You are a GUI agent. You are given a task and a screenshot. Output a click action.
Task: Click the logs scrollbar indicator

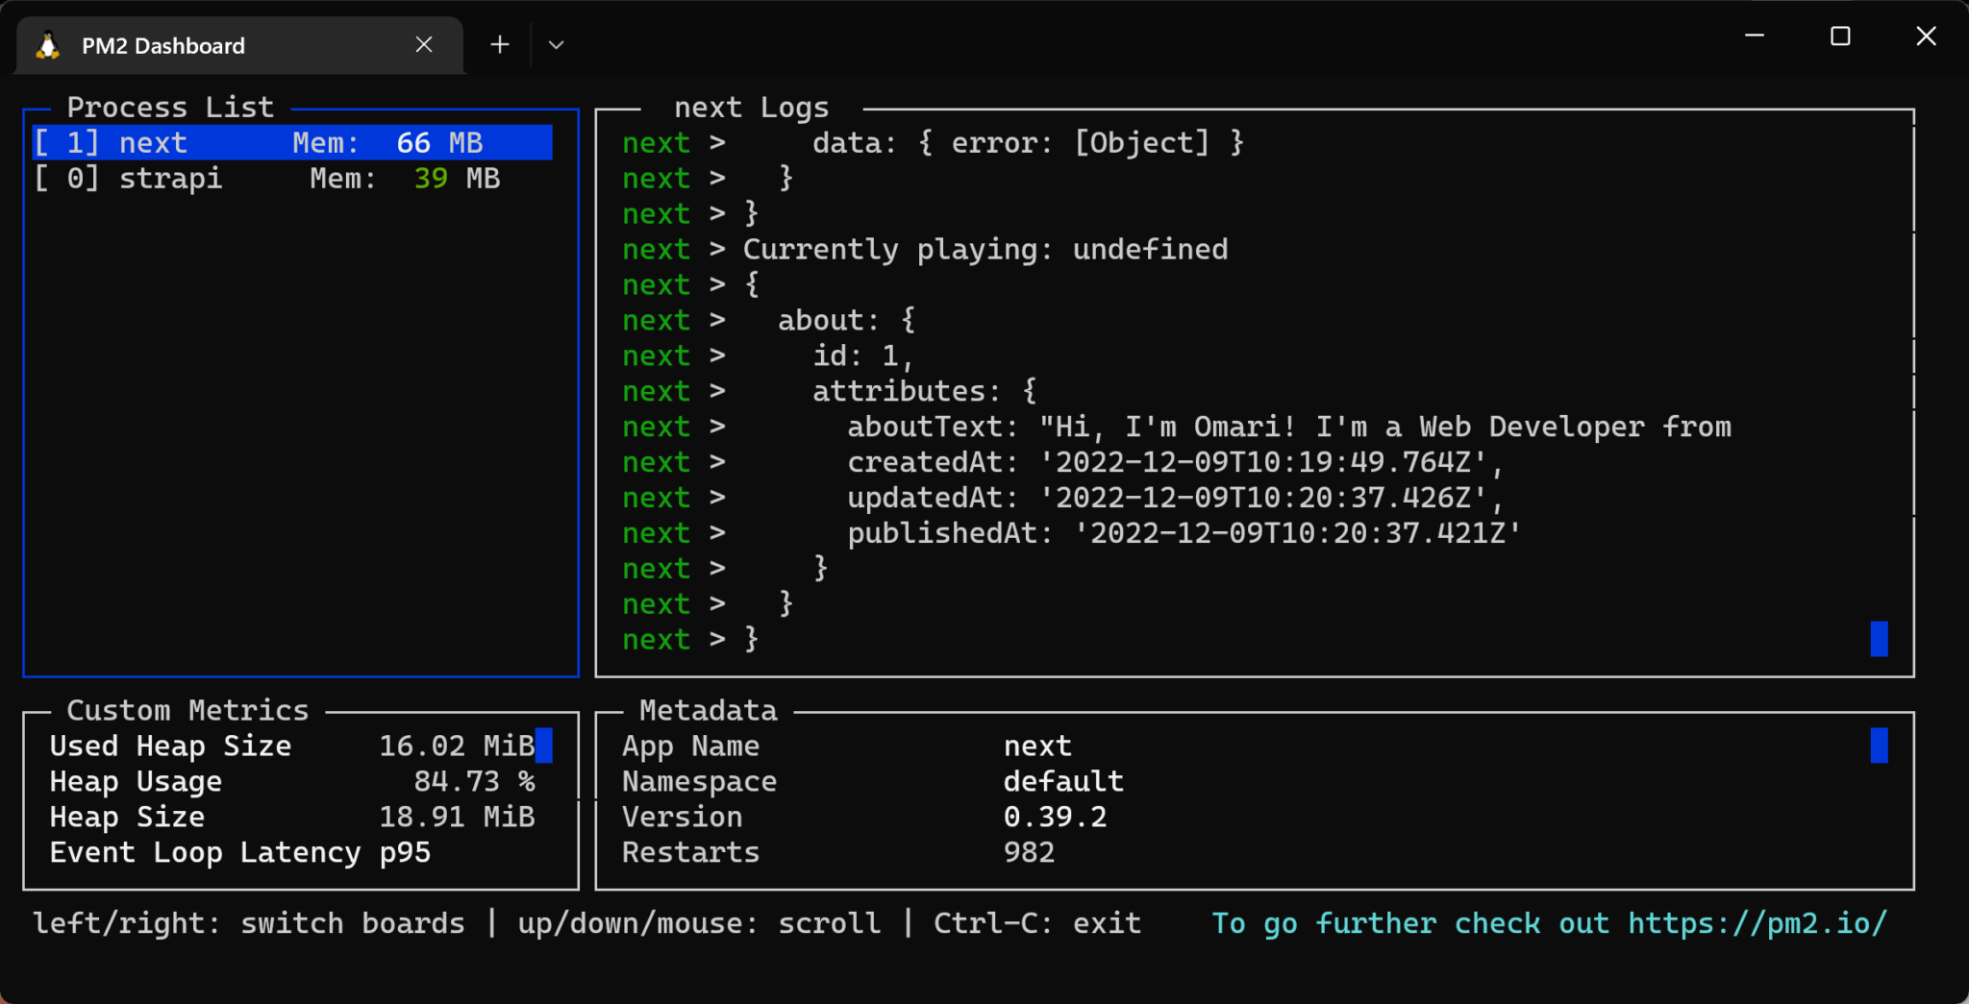tap(1878, 637)
